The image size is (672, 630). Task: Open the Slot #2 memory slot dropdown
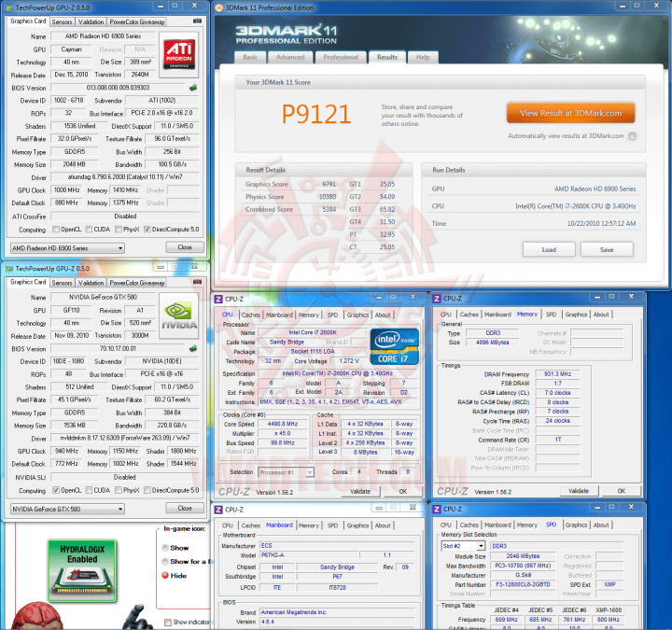click(463, 546)
